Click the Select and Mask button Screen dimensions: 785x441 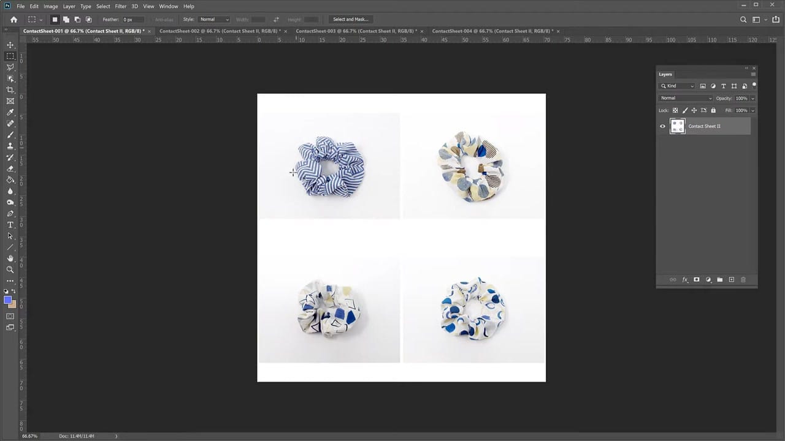pyautogui.click(x=350, y=19)
